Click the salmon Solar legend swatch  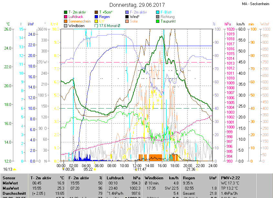(x=127, y=21)
